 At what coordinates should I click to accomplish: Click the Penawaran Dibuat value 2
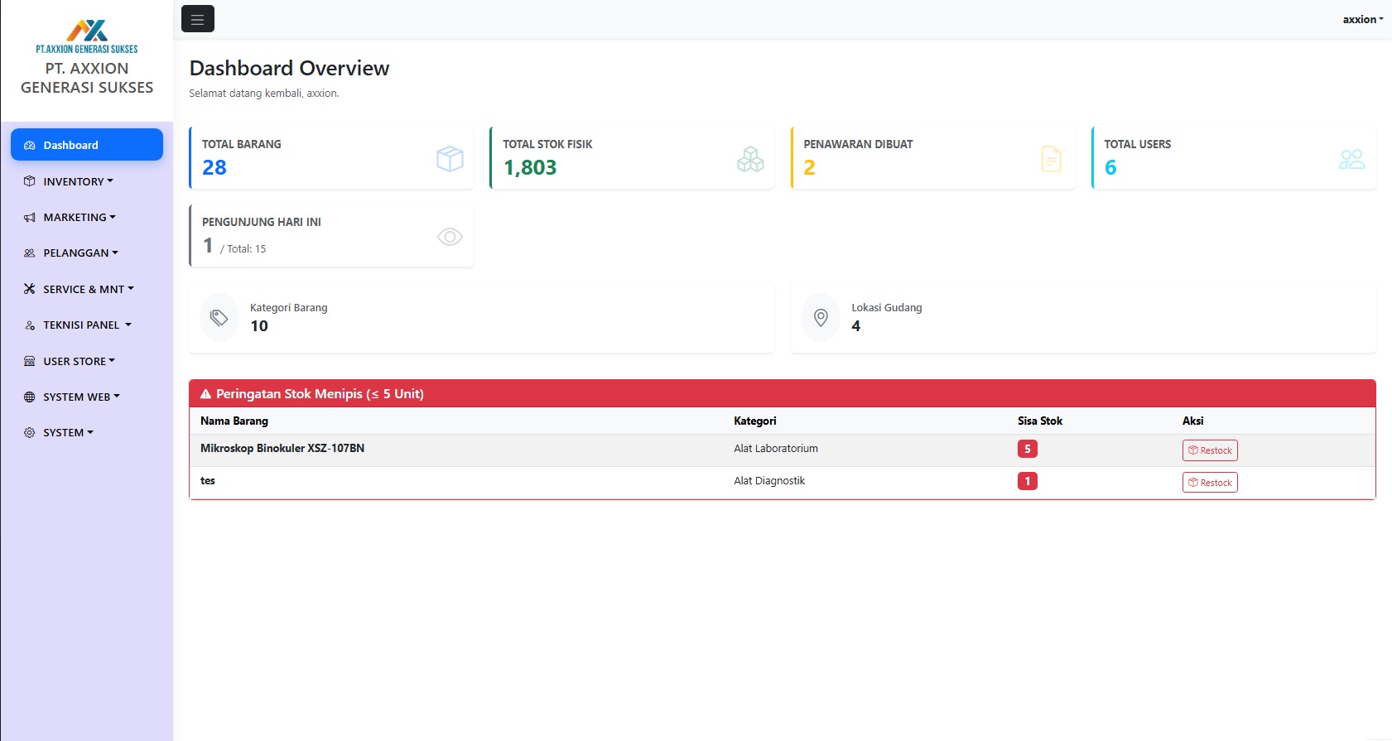pos(810,167)
